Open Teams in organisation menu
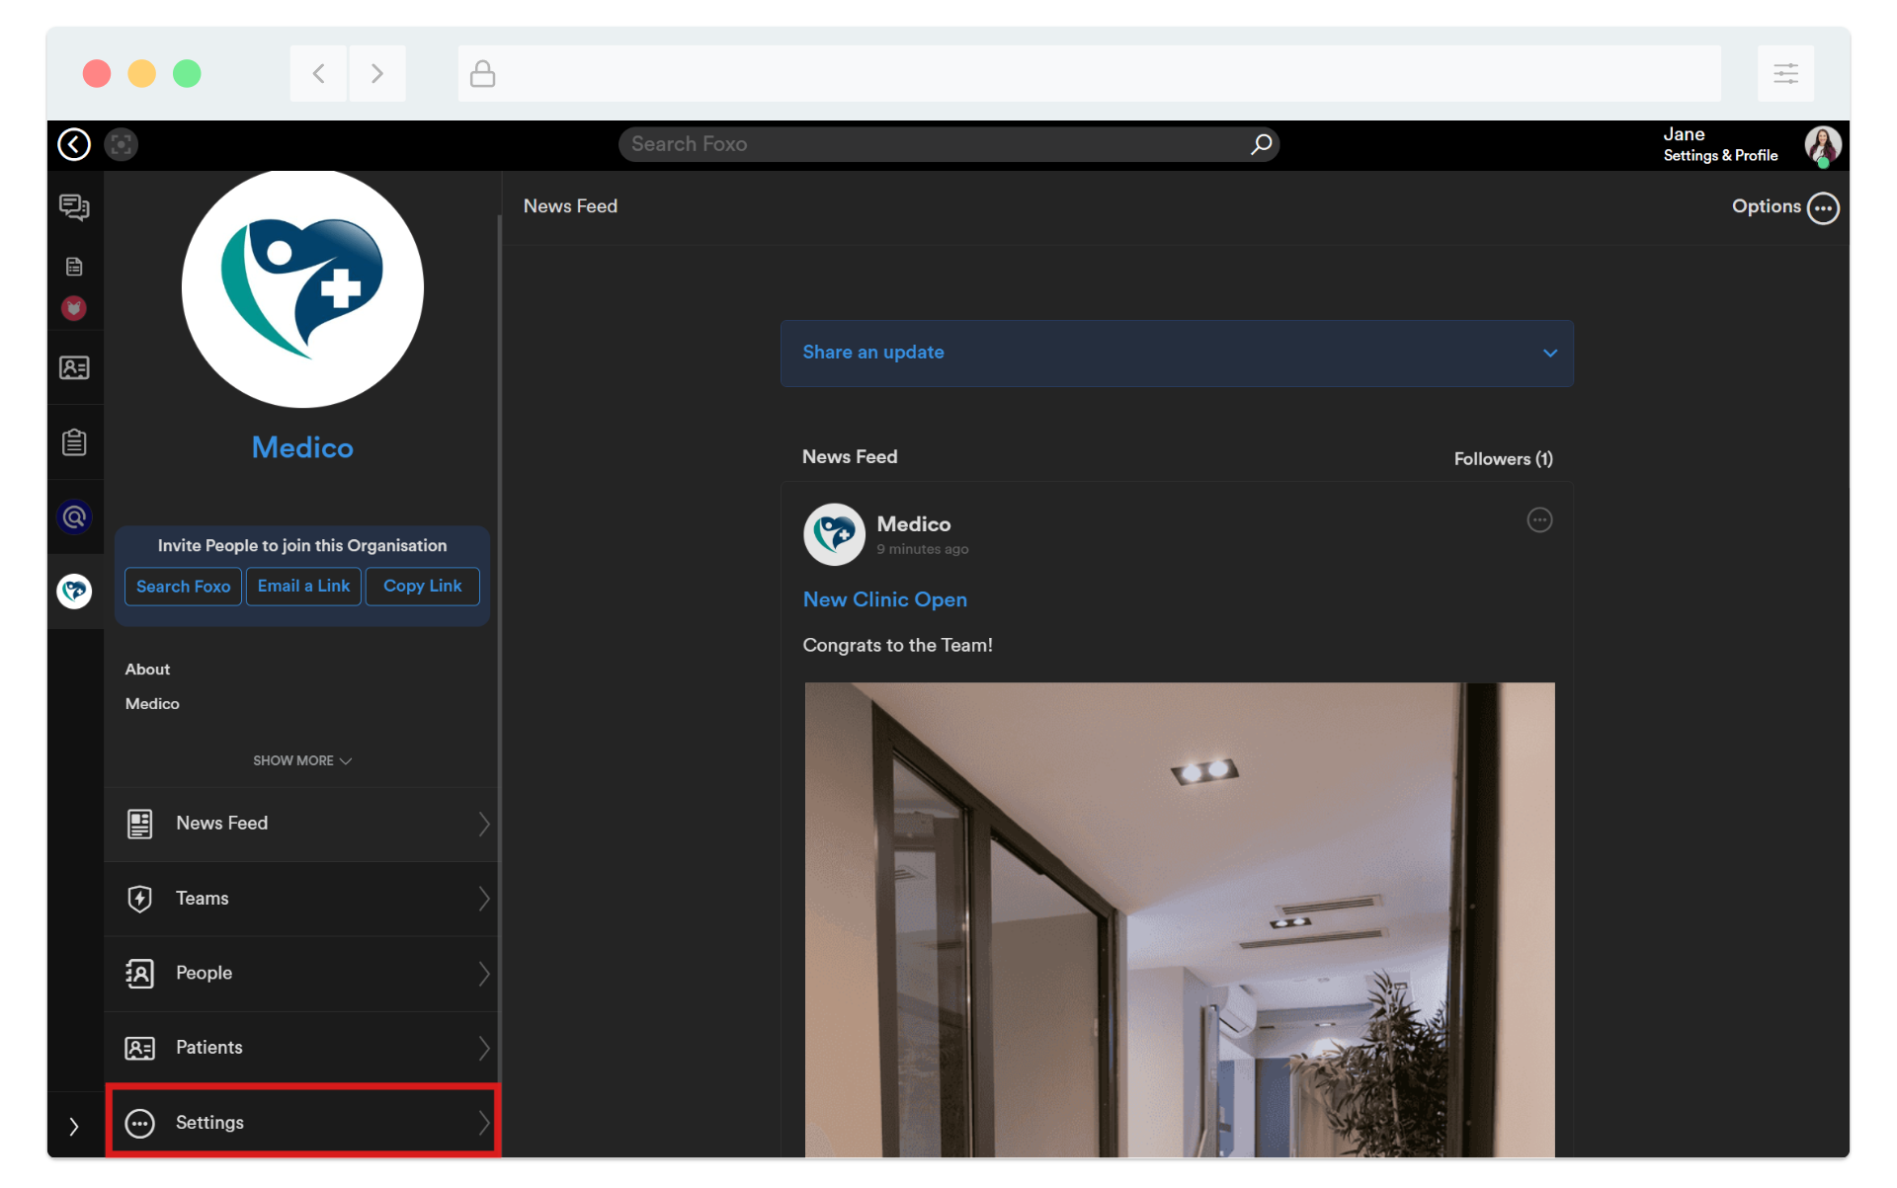The image size is (1897, 1188). click(x=302, y=900)
